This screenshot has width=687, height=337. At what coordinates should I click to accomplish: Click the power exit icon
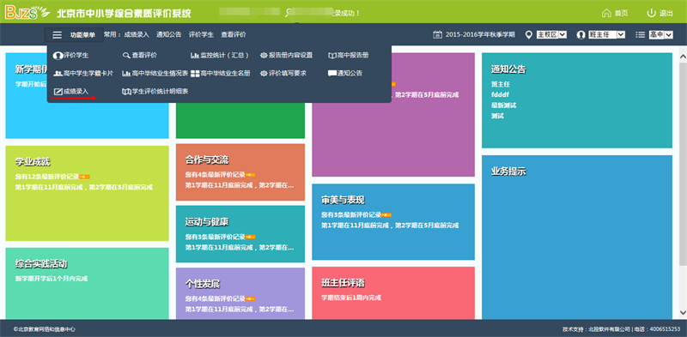652,13
